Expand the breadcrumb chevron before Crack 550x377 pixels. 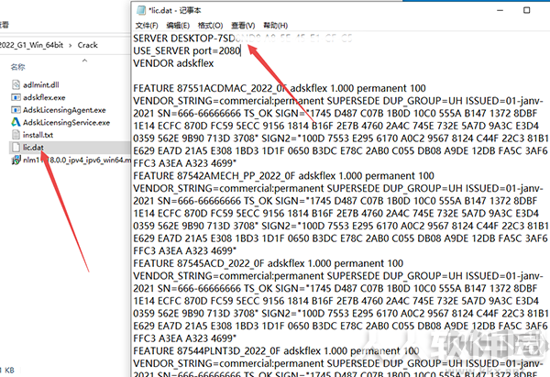pyautogui.click(x=71, y=45)
